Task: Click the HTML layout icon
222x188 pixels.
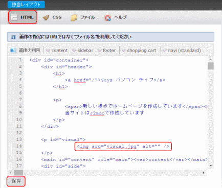Action: pos(14,17)
